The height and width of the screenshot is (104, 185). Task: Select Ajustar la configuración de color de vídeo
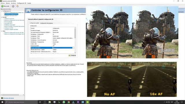14,33
